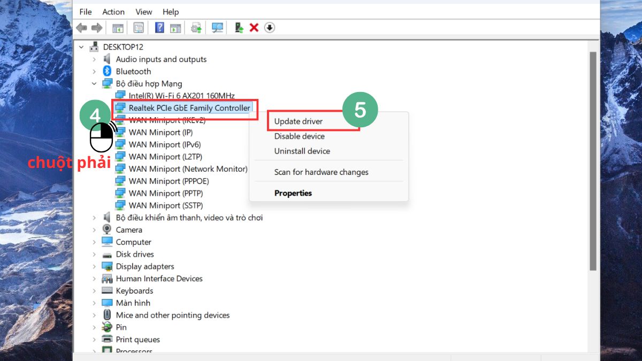Image resolution: width=642 pixels, height=361 pixels.
Task: Open the View menu
Action: [143, 12]
